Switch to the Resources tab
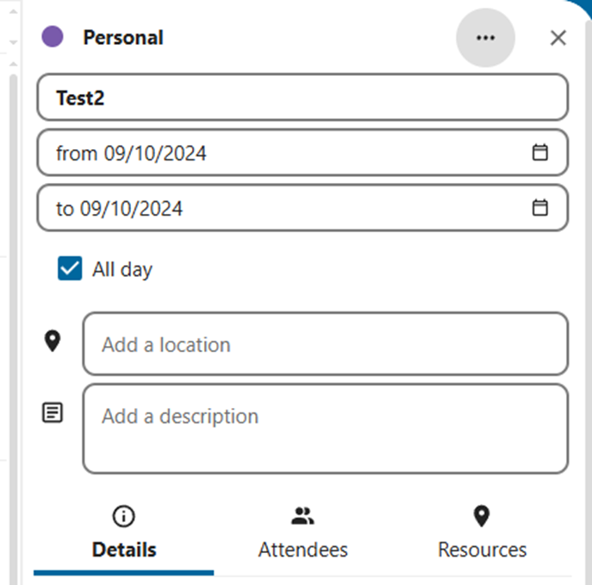Viewport: 592px width, 585px height. pyautogui.click(x=482, y=550)
